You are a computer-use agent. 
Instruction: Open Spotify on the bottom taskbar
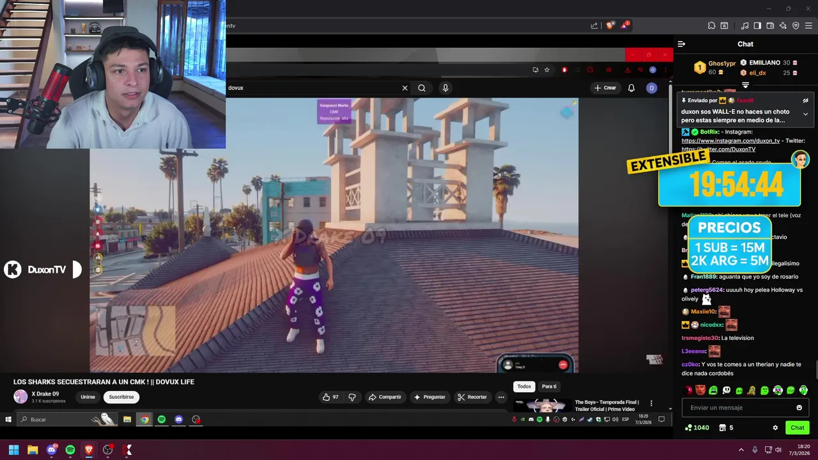point(70,450)
